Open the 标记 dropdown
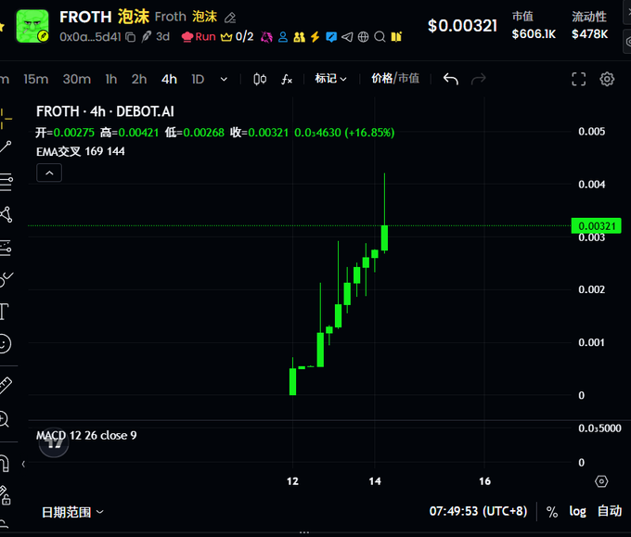The width and height of the screenshot is (631, 537). (x=330, y=79)
